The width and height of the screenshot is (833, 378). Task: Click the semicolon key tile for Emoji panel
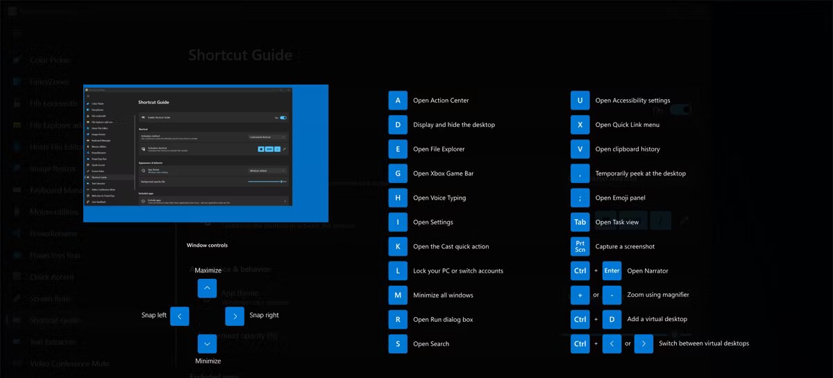click(x=580, y=198)
